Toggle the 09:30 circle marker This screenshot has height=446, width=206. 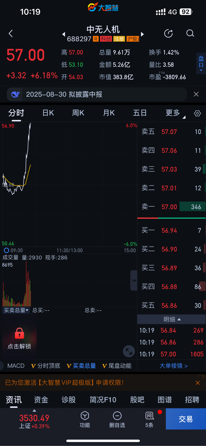[6, 250]
